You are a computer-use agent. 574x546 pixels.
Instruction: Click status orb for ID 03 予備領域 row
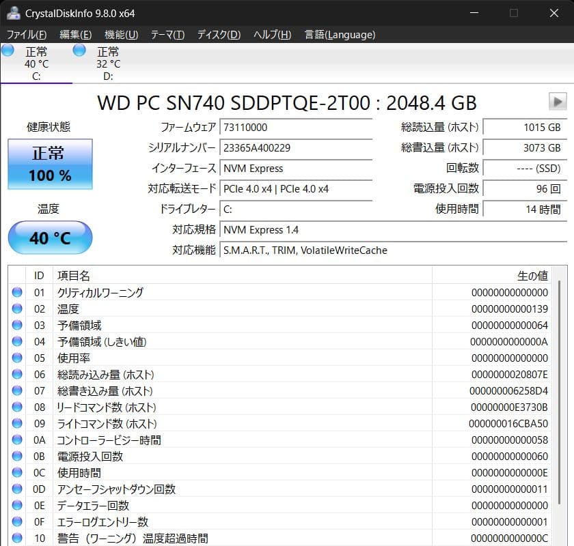click(x=17, y=325)
